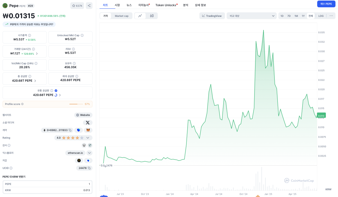This screenshot has width=338, height=197.
Task: Switch chart to Market cap view
Action: [x=122, y=16]
